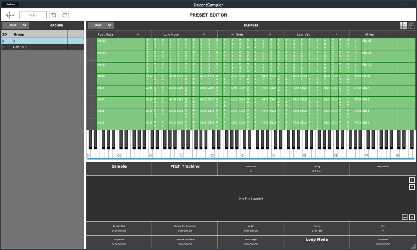This screenshot has width=417, height=250.
Task: Select the C4v5 sample zone
Action: [242, 102]
